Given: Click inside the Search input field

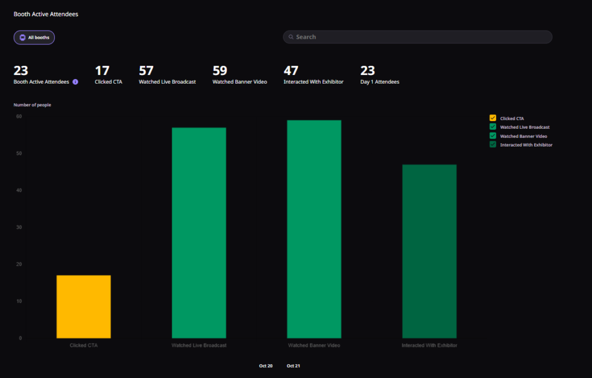Looking at the screenshot, I should 416,36.
